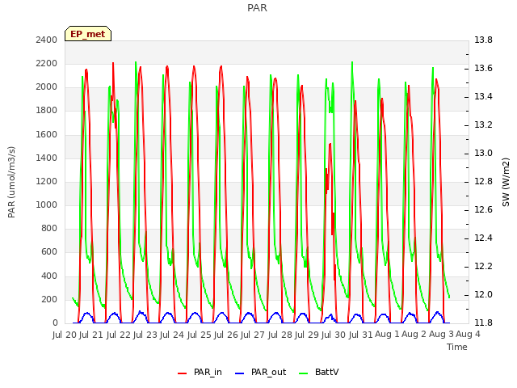
Task: Click the Jul 31 date tick label
Action: tap(360, 335)
